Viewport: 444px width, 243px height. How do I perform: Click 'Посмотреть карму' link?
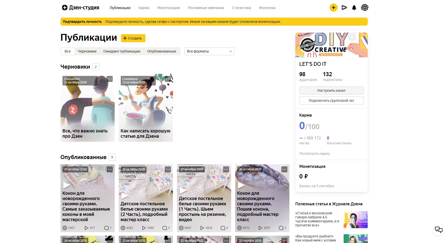(x=314, y=154)
